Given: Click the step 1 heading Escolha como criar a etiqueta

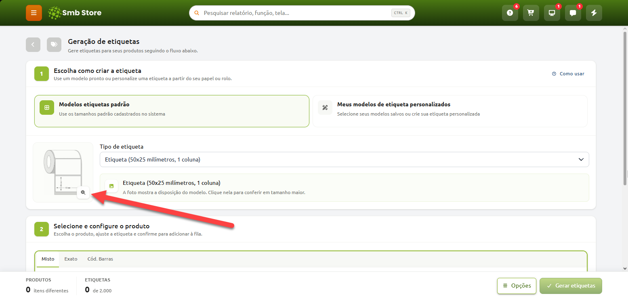Looking at the screenshot, I should (x=97, y=70).
